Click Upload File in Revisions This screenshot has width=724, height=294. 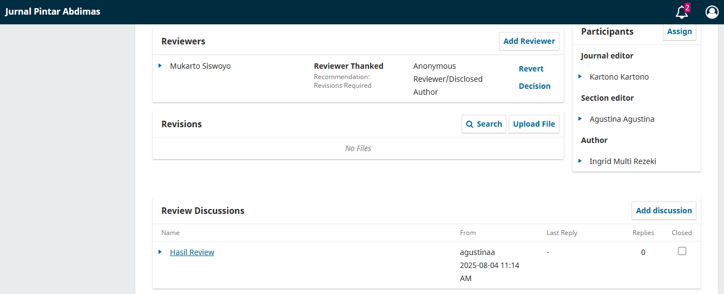534,124
